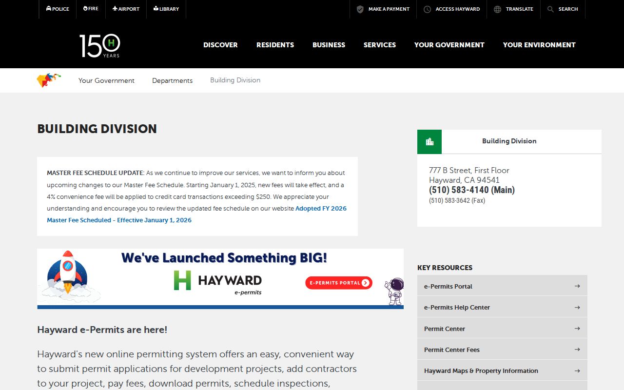624x390 pixels.
Task: Open the Police link in top bar
Action: [x=58, y=9]
